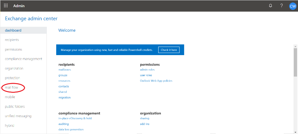Select mail flow in sidebar
Image resolution: width=298 pixels, height=134 pixels.
11,88
